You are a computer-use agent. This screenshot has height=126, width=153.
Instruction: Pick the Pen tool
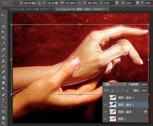pyautogui.click(x=3, y=95)
